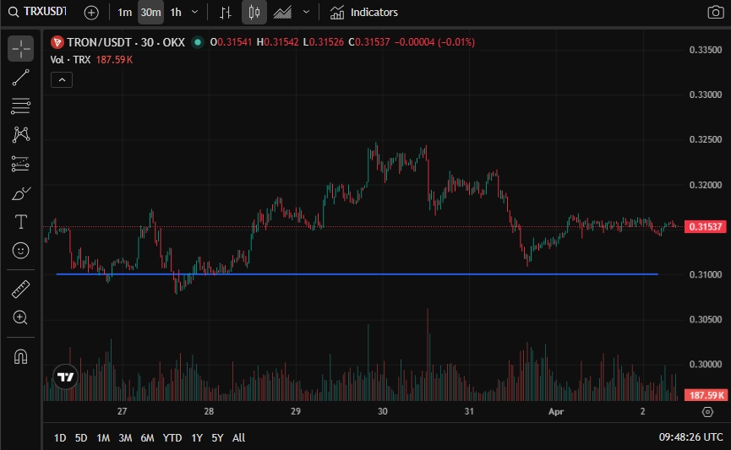731x450 pixels.
Task: Click the open price O0.31541 value
Action: (231, 42)
